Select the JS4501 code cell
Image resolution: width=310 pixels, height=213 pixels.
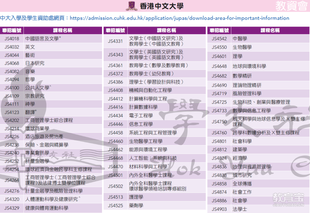[115, 175]
